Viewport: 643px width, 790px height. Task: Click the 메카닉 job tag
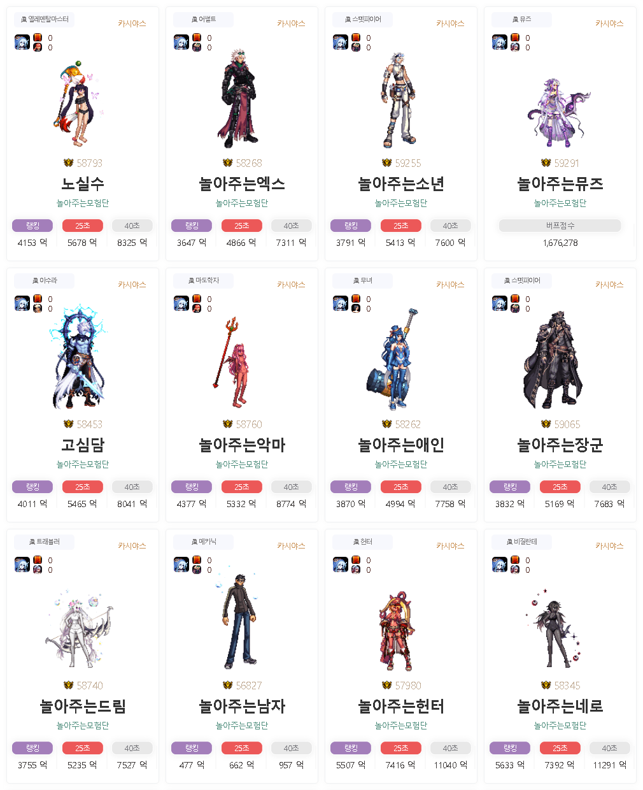[x=204, y=542]
